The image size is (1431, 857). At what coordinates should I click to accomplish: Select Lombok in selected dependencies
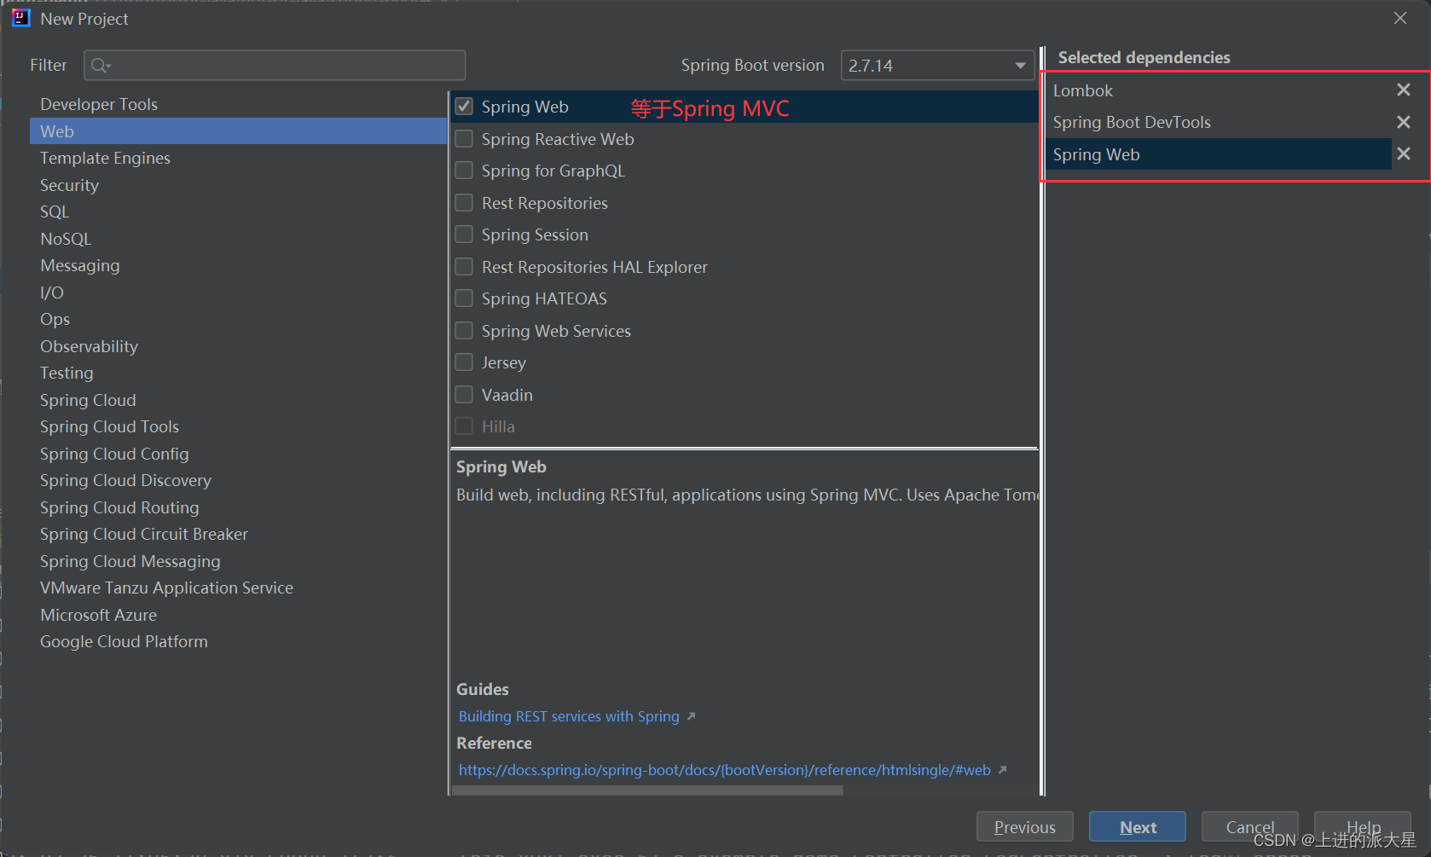(1219, 90)
